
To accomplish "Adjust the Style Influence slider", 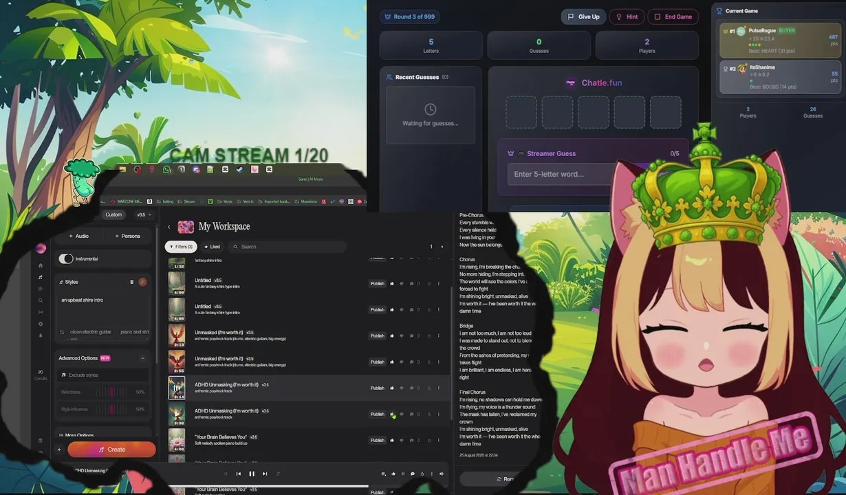I will tap(111, 409).
